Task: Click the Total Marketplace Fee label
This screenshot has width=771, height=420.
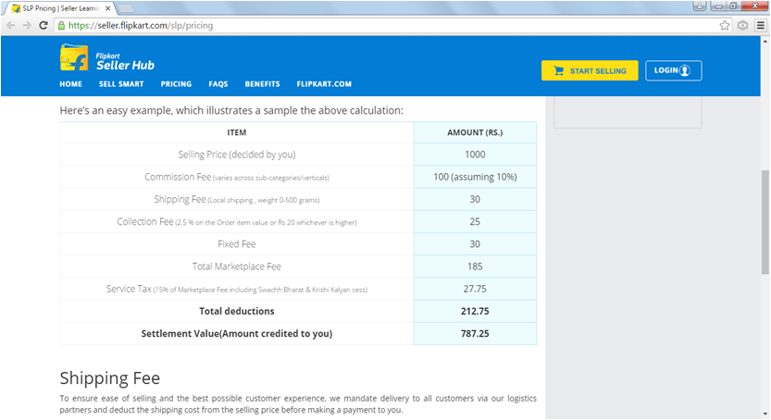Action: [x=237, y=266]
